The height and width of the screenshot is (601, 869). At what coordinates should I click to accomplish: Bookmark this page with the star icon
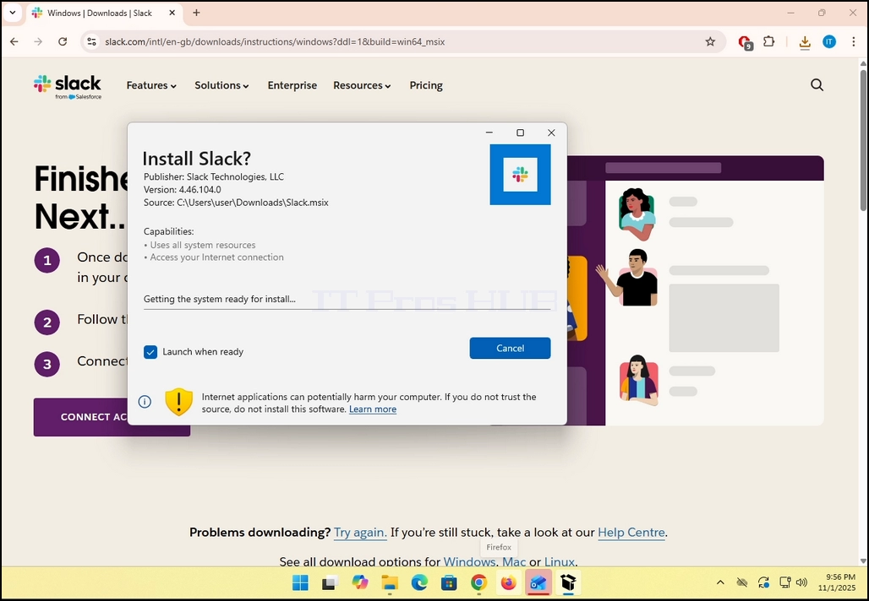coord(710,41)
